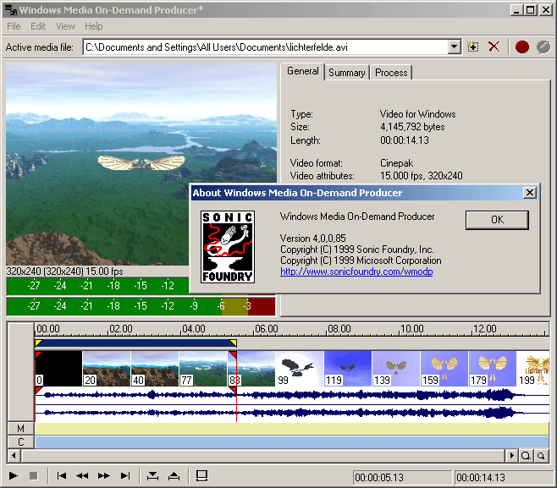The height and width of the screenshot is (488, 557).
Task: Open the Help menu
Action: (93, 26)
